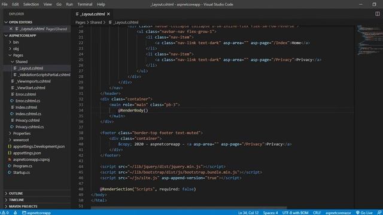Click the EXPLORER panel title
This screenshot has height=215, width=383.
tap(17, 14)
